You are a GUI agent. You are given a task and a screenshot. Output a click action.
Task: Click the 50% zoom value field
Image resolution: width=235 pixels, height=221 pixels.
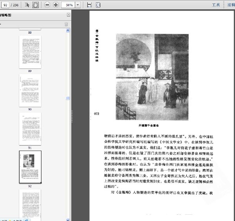point(68,5)
